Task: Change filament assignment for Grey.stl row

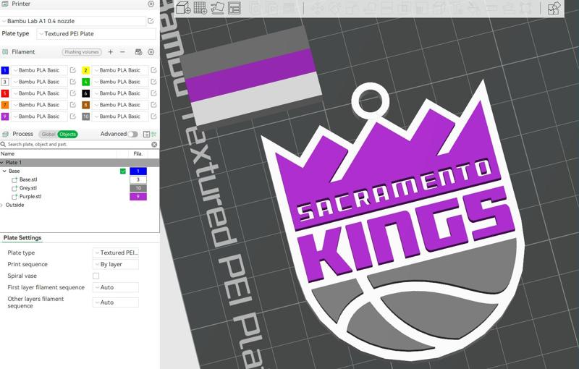Action: point(138,188)
